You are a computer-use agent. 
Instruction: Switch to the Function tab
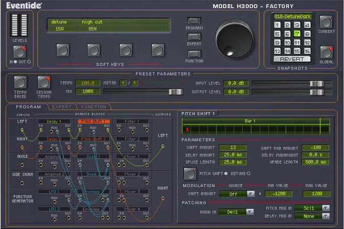point(94,107)
